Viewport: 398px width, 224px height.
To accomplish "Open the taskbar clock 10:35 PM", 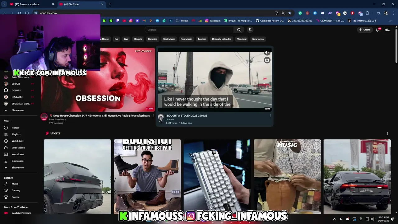I will click(384, 219).
